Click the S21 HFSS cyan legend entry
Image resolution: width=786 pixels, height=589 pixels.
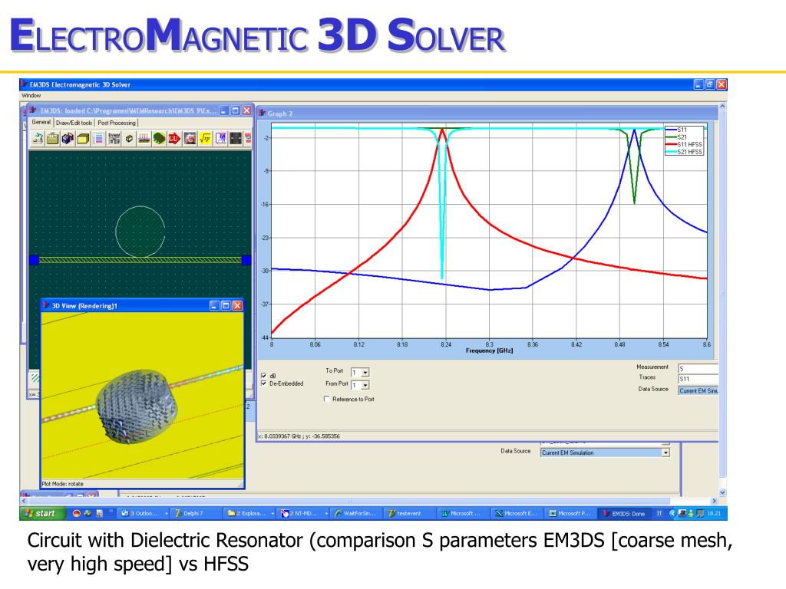point(684,152)
